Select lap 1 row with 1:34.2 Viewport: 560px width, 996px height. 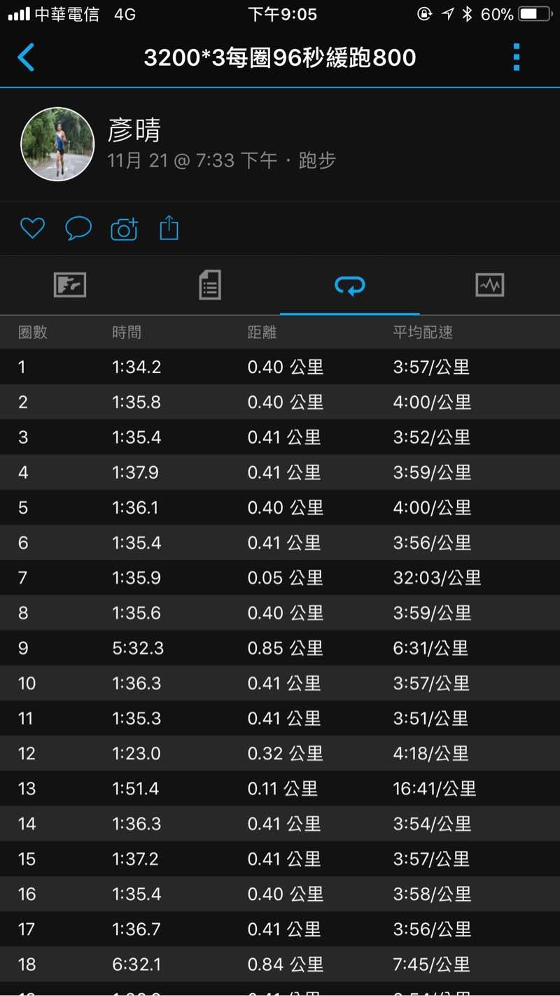[x=280, y=367]
